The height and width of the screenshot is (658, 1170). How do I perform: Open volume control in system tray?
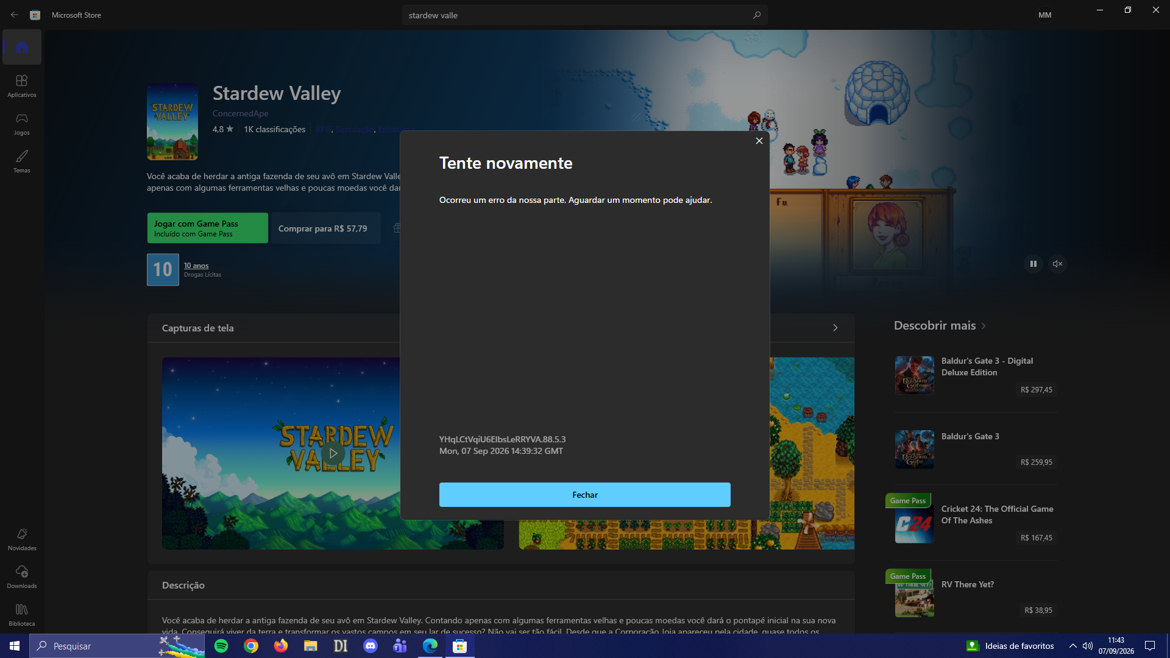click(x=1087, y=646)
